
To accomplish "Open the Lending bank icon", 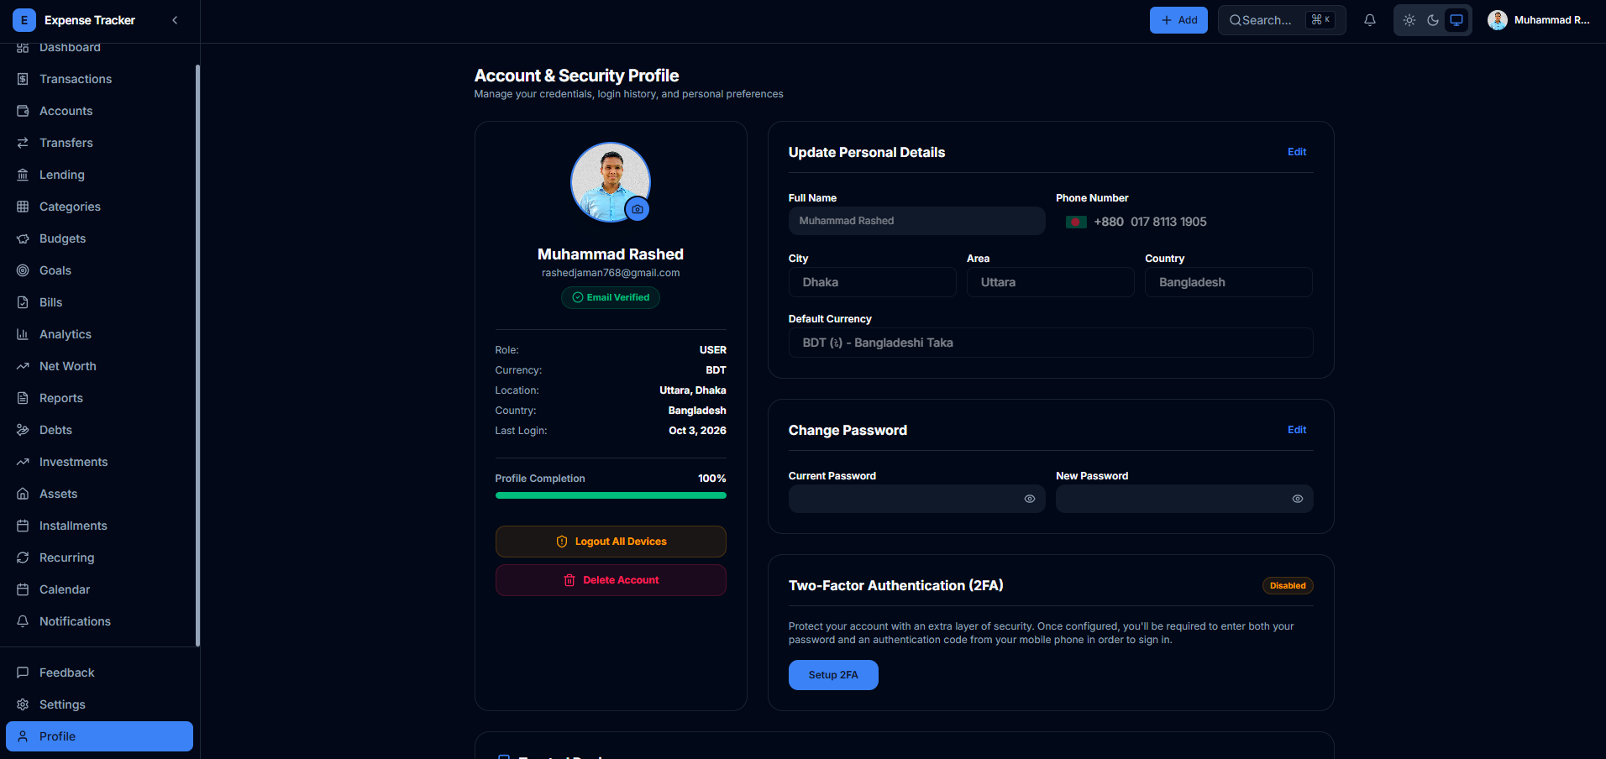I will pyautogui.click(x=23, y=175).
